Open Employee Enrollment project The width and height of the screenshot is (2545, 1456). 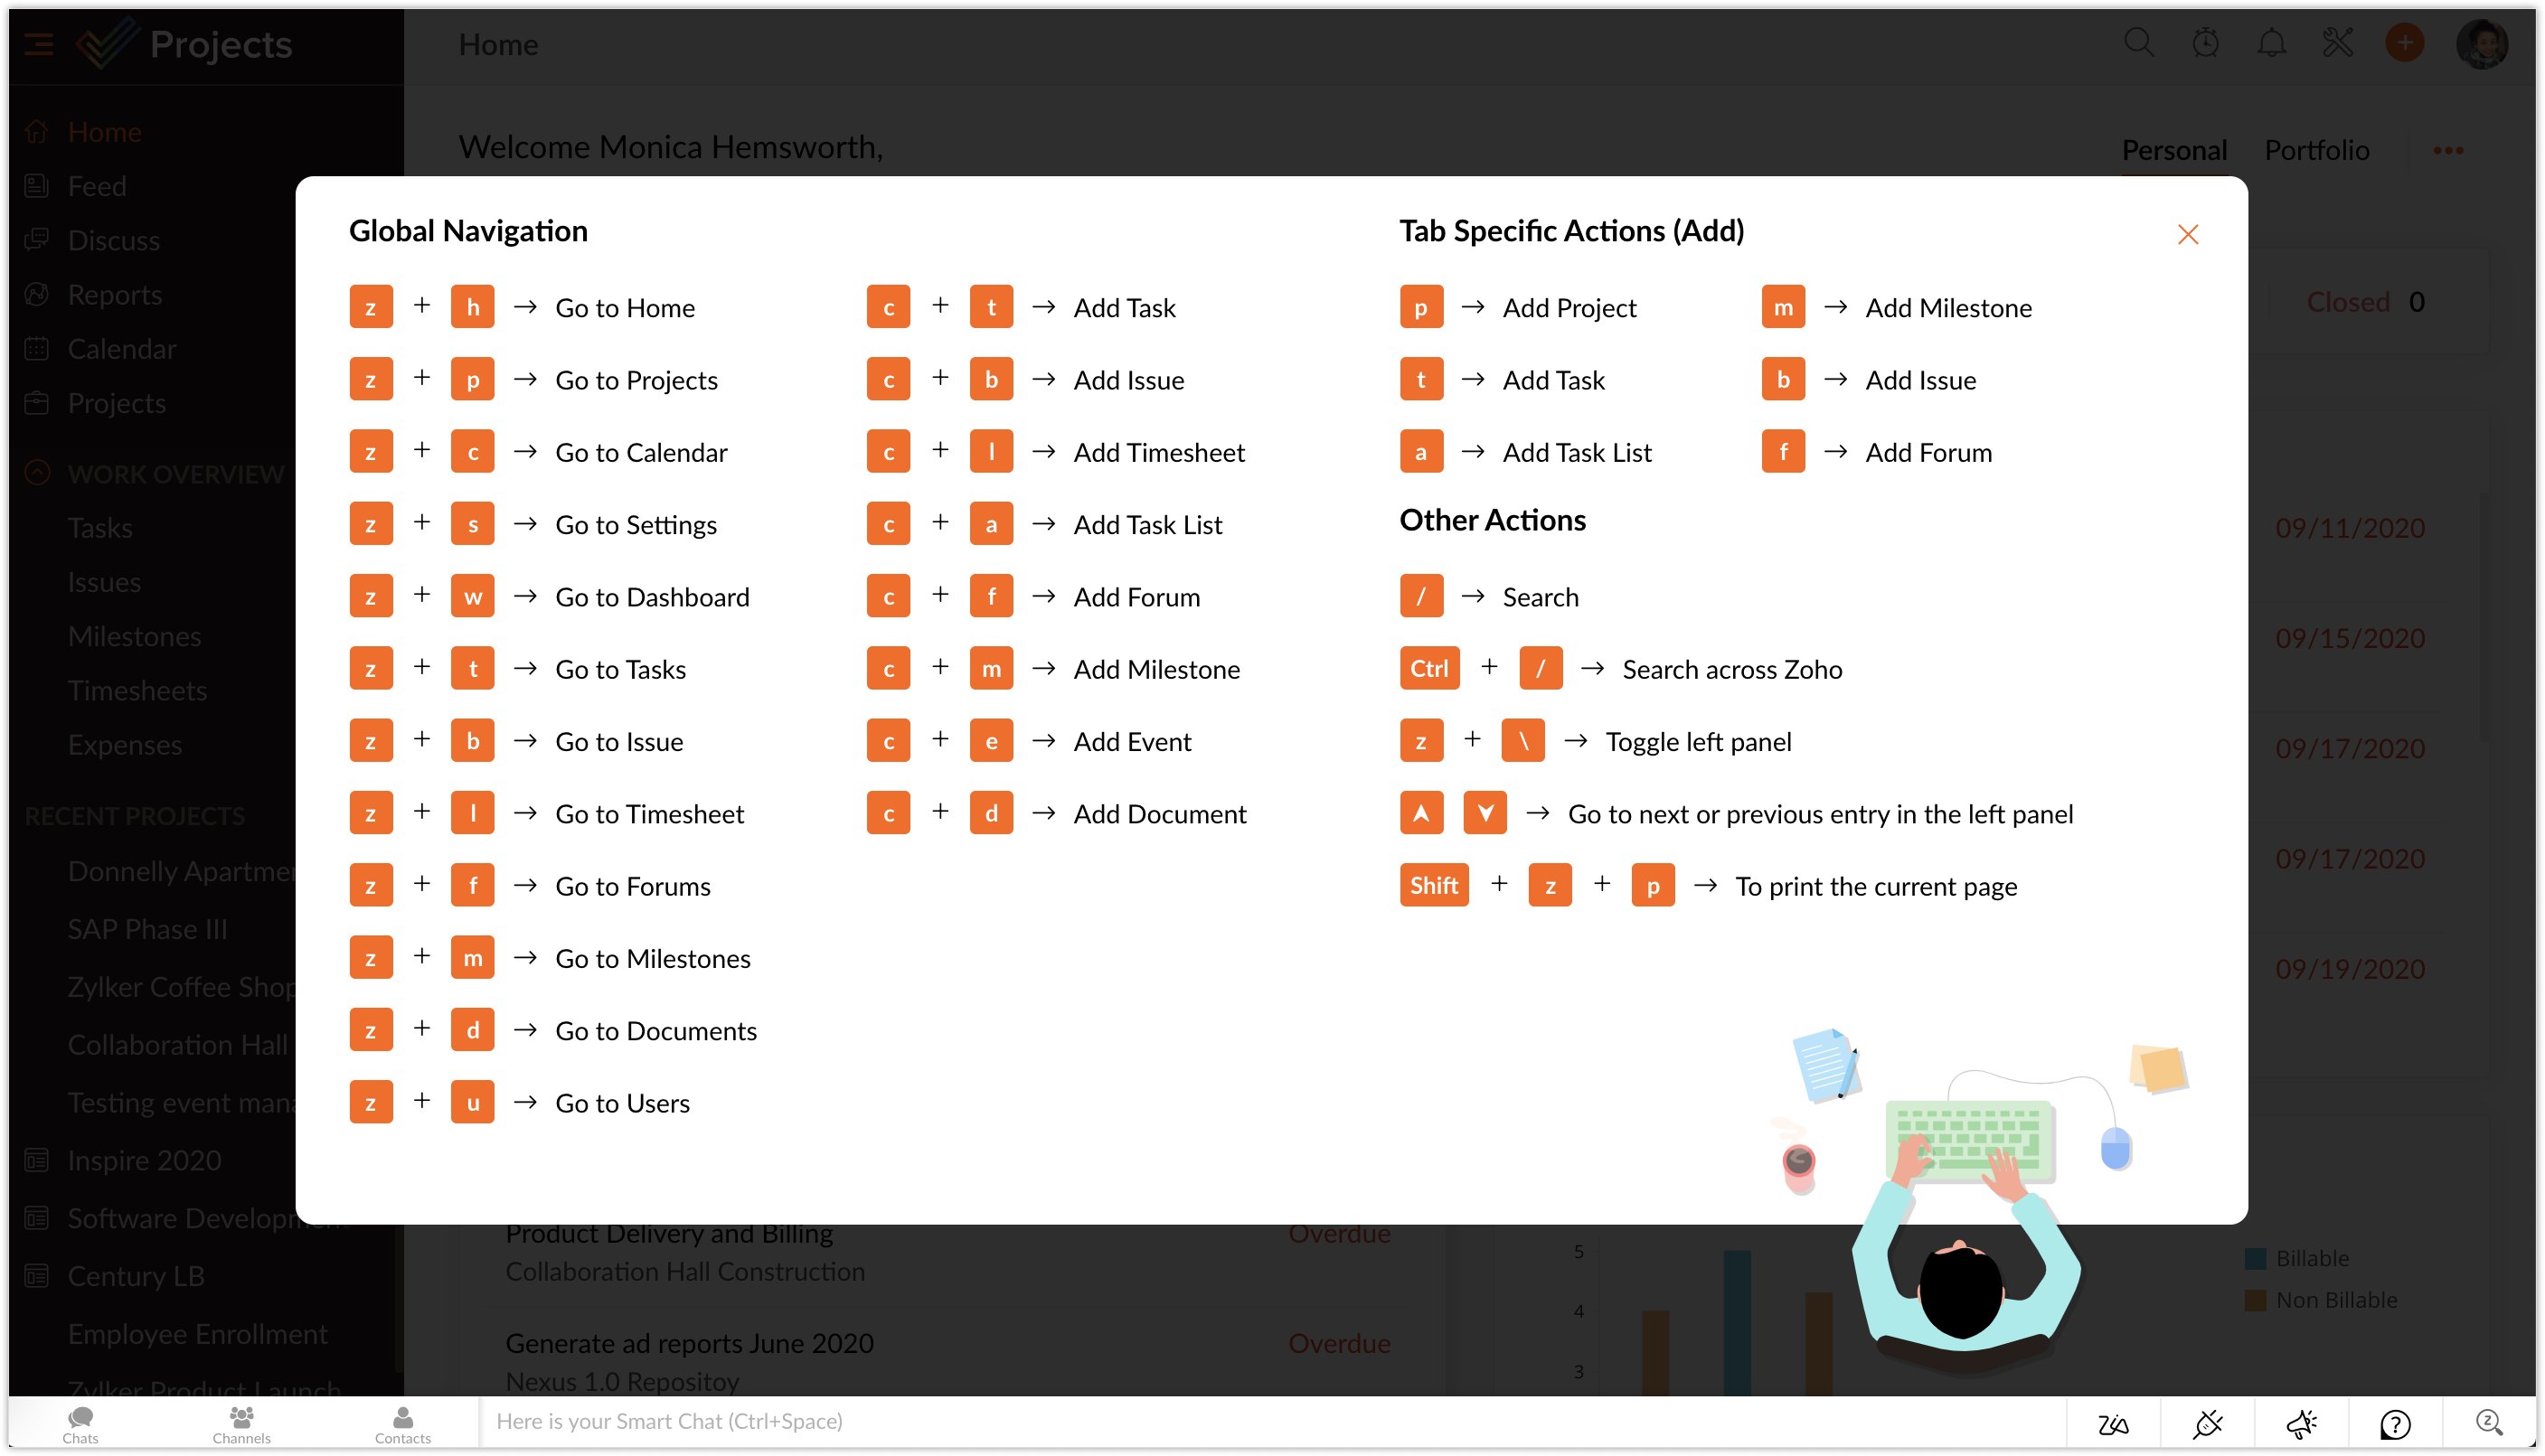point(197,1334)
